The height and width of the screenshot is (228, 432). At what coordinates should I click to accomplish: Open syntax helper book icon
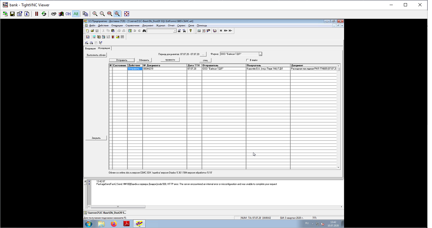coord(215,31)
